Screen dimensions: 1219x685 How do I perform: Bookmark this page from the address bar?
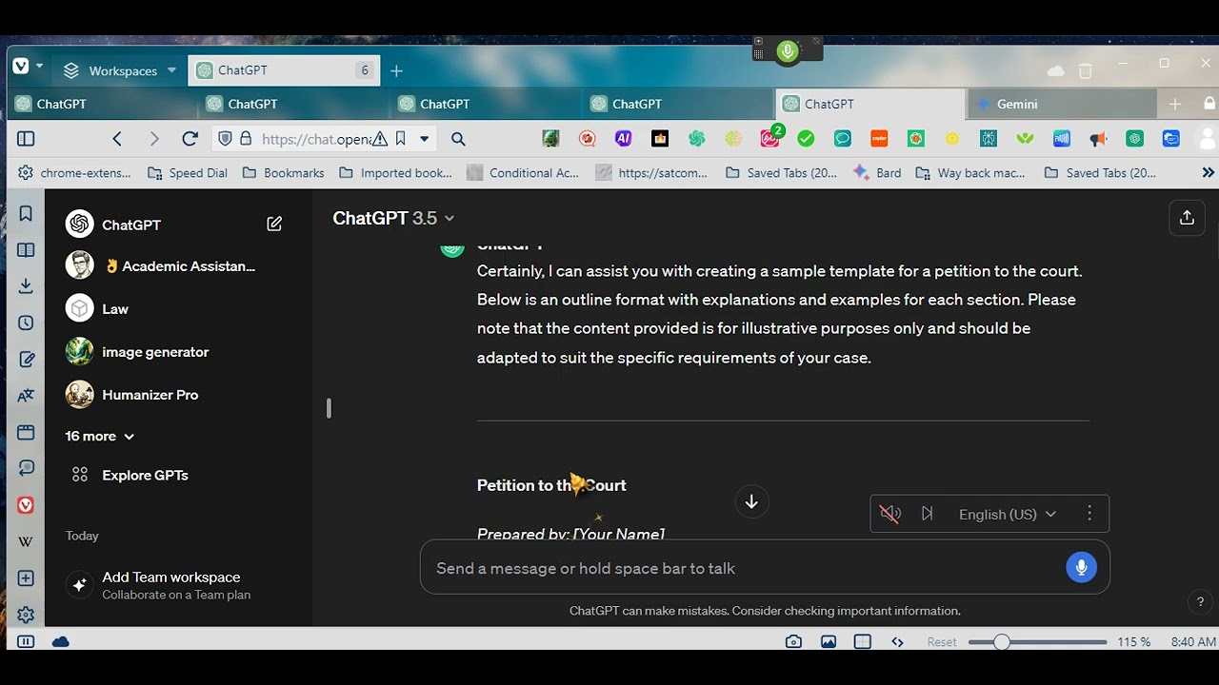(x=401, y=139)
